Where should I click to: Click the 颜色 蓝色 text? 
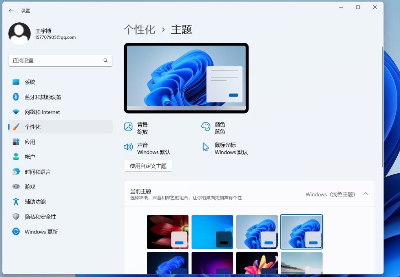[220, 128]
